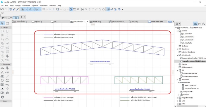Toggle Snap Guides on the toolbar
Image resolution: width=206 pixels, height=107 pixels.
pyautogui.click(x=30, y=9)
